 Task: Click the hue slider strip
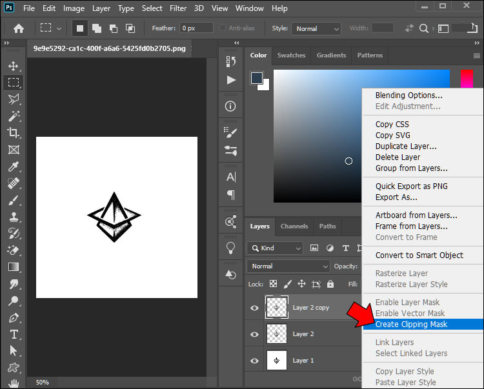pyautogui.click(x=467, y=79)
